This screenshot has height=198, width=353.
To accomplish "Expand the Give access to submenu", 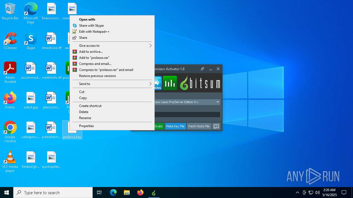I will pyautogui.click(x=112, y=46).
